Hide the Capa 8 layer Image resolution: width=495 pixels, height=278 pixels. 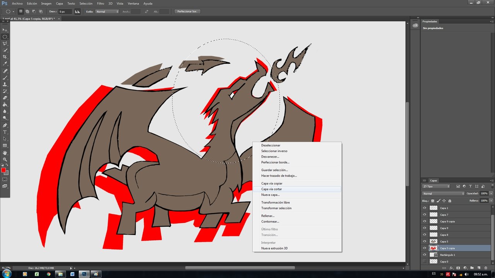click(425, 235)
